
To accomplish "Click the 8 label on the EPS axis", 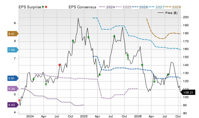I will pyautogui.click(x=15, y=41).
